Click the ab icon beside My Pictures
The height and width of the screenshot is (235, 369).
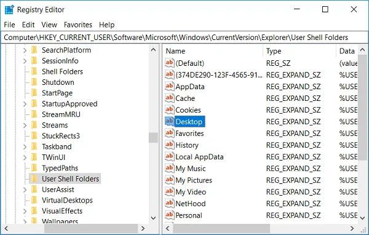[170, 180]
